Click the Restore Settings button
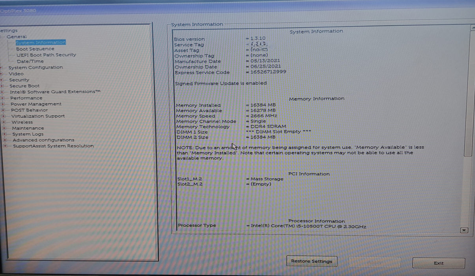This screenshot has width=475, height=276. click(x=311, y=261)
